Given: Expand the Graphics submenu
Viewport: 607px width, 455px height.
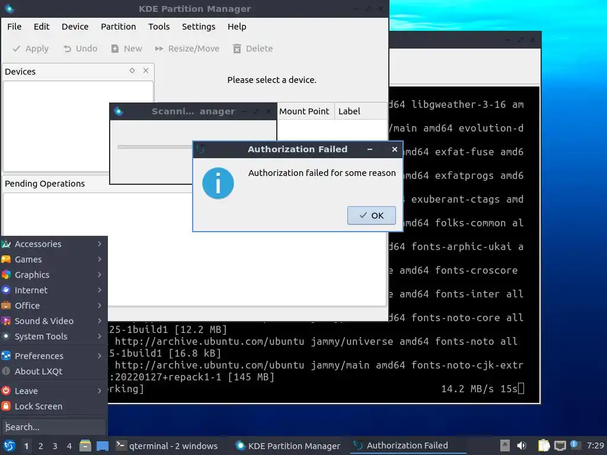Looking at the screenshot, I should coord(54,275).
